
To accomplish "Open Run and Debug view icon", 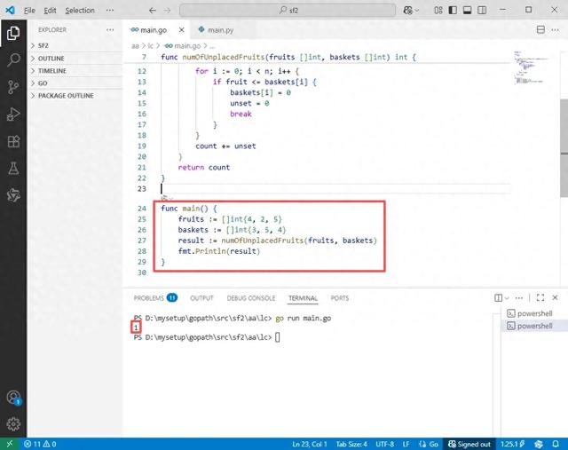I will (13, 114).
